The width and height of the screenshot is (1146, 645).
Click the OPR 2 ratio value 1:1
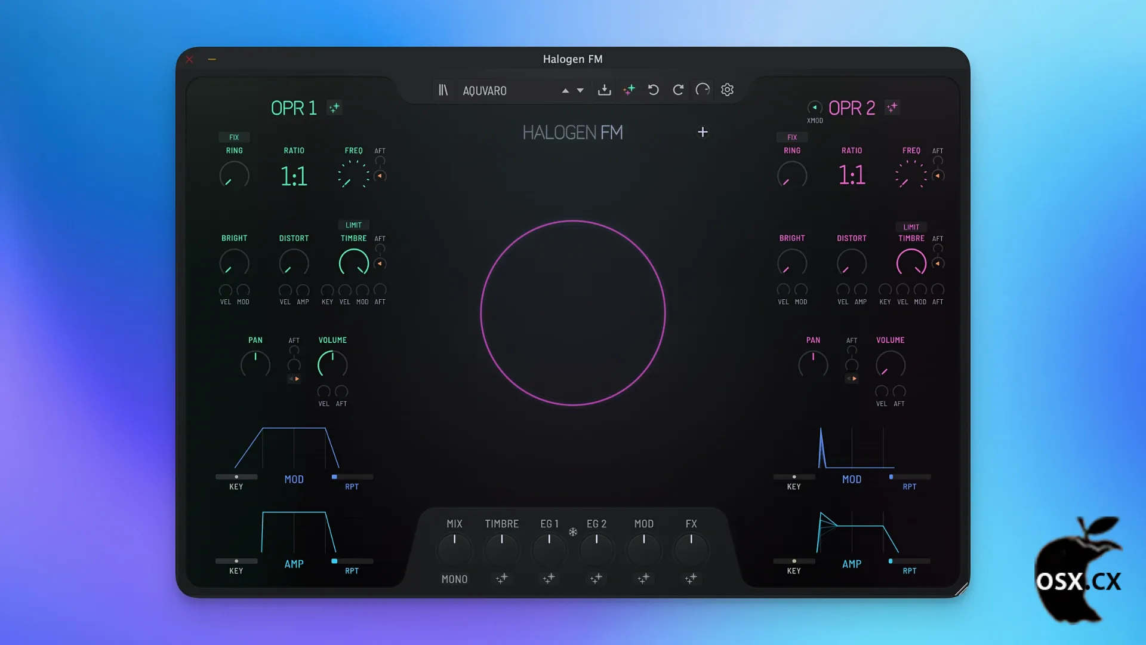click(x=852, y=175)
